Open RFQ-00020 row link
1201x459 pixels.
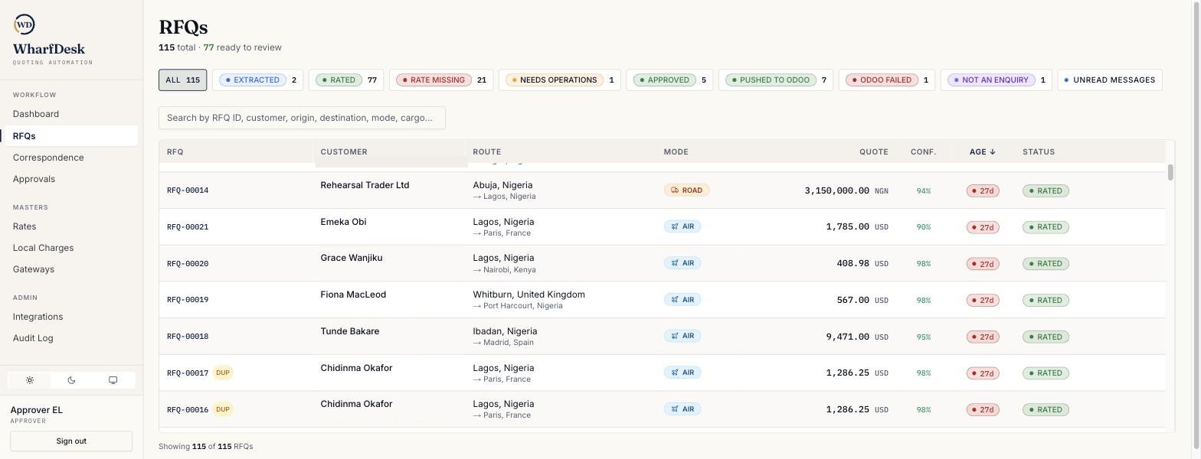coord(188,264)
